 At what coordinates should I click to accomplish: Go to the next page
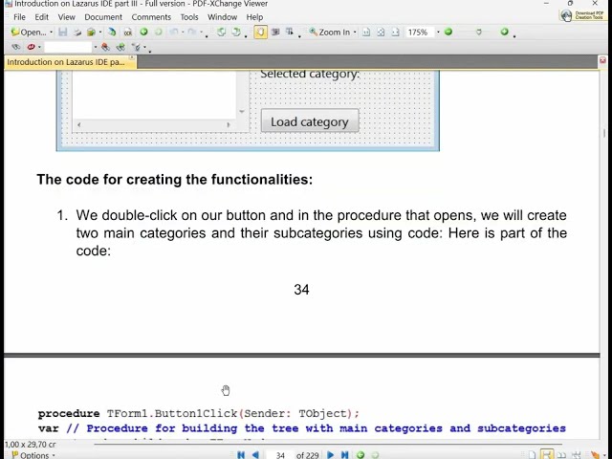click(x=330, y=455)
